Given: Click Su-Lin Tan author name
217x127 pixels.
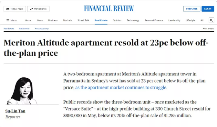Looking at the screenshot, I should pos(15,111).
